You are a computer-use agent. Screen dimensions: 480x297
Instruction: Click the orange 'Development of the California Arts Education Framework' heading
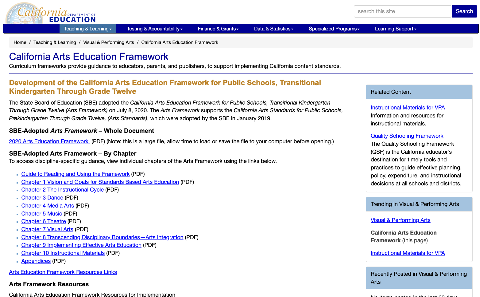coord(165,87)
